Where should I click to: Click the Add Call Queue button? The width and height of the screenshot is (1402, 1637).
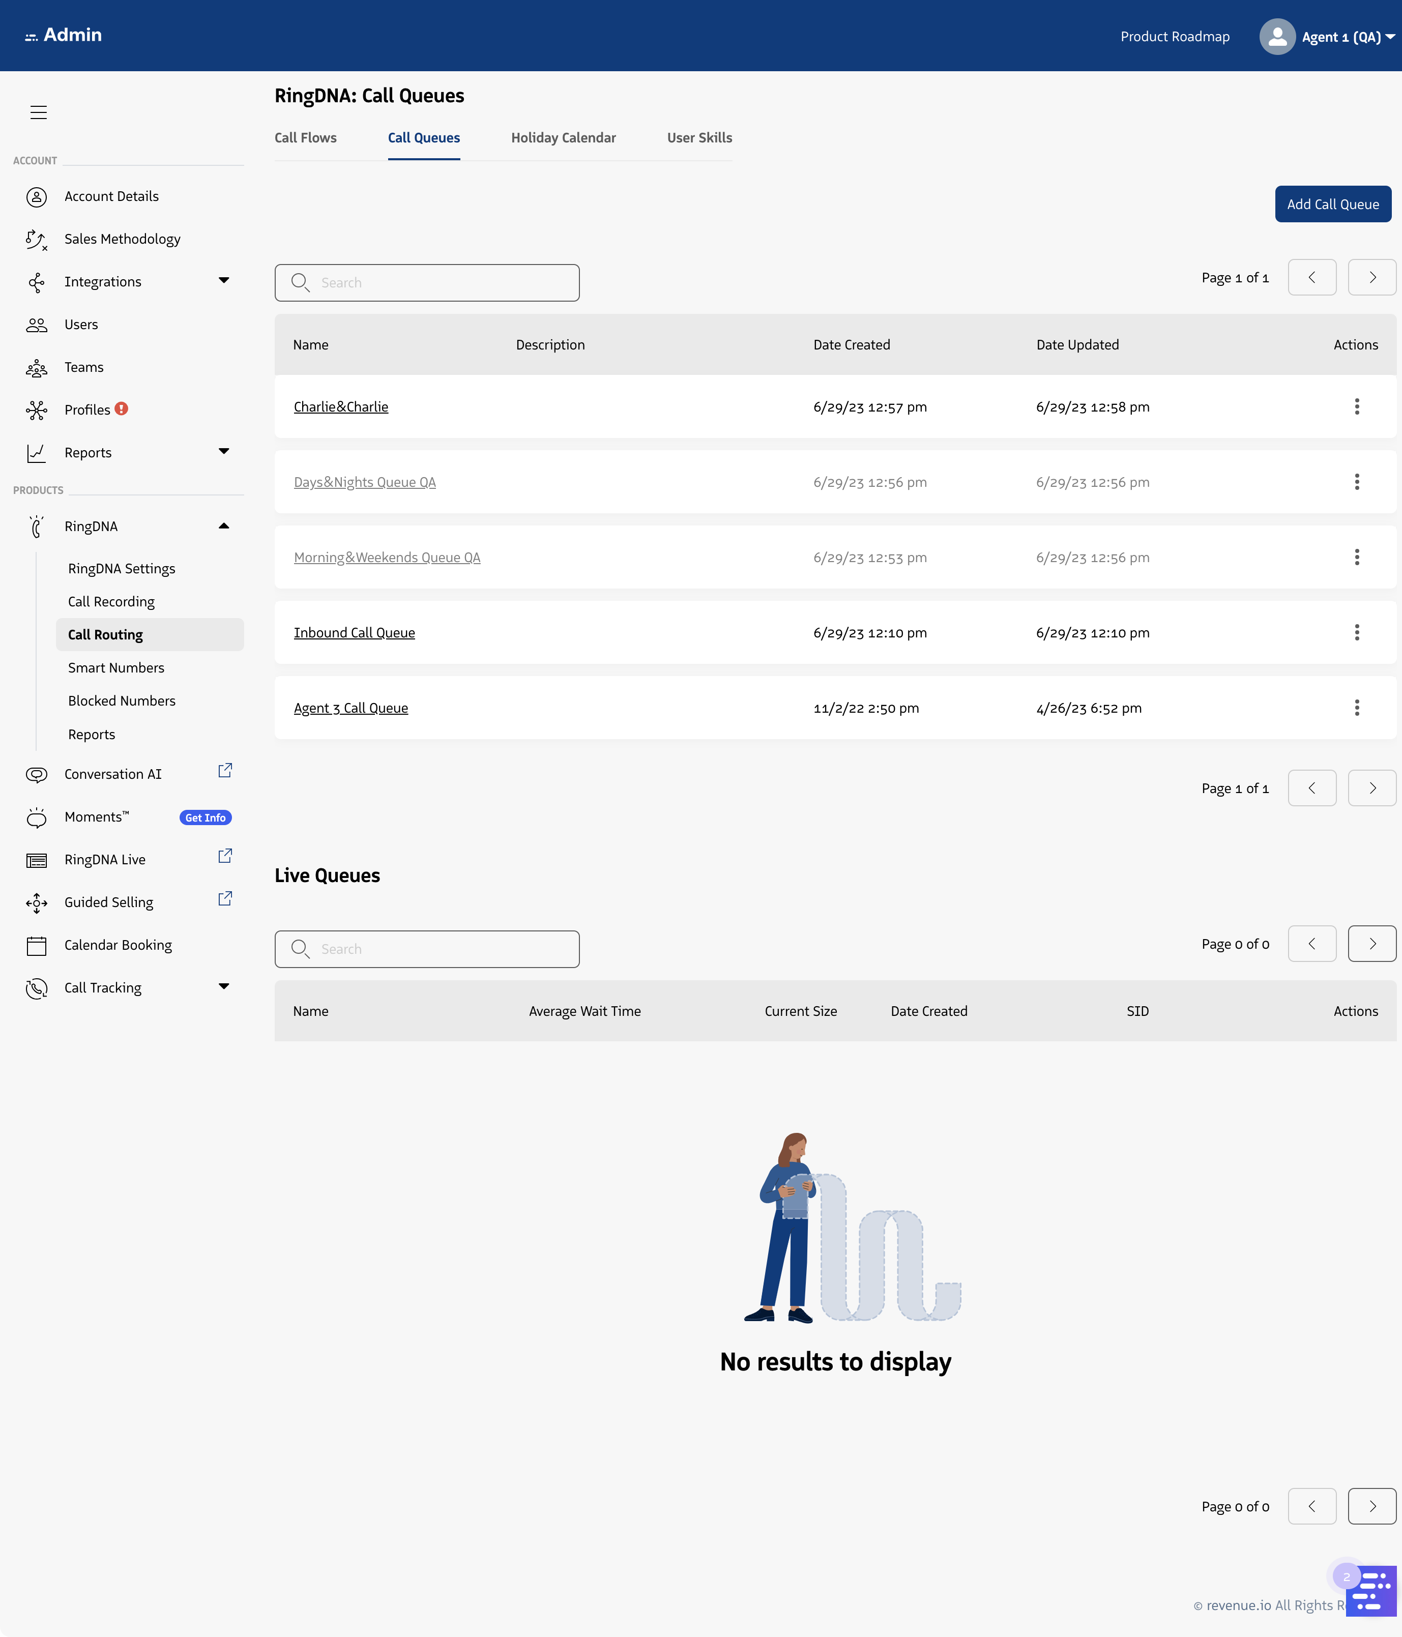pyautogui.click(x=1332, y=204)
